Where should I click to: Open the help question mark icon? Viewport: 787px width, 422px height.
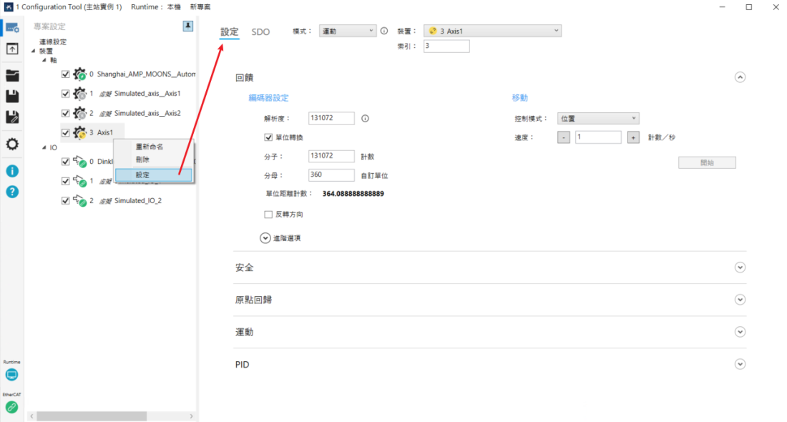coord(12,192)
